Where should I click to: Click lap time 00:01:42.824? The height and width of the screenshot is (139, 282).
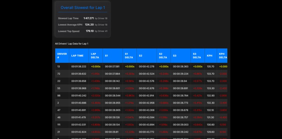click(x=79, y=132)
